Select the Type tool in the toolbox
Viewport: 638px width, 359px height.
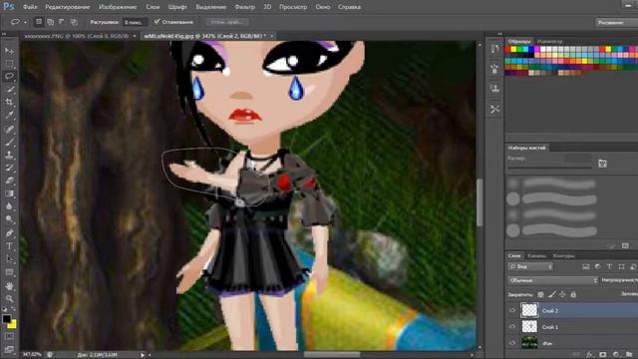click(x=9, y=246)
